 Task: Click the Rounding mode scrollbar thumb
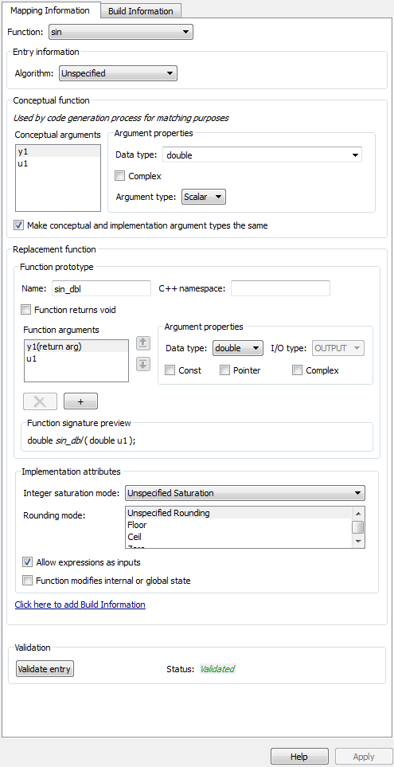point(358,526)
